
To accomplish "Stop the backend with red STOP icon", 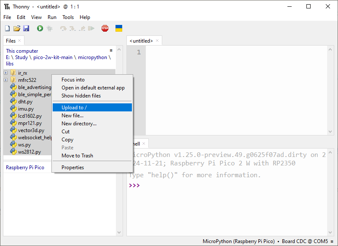I will (105, 28).
